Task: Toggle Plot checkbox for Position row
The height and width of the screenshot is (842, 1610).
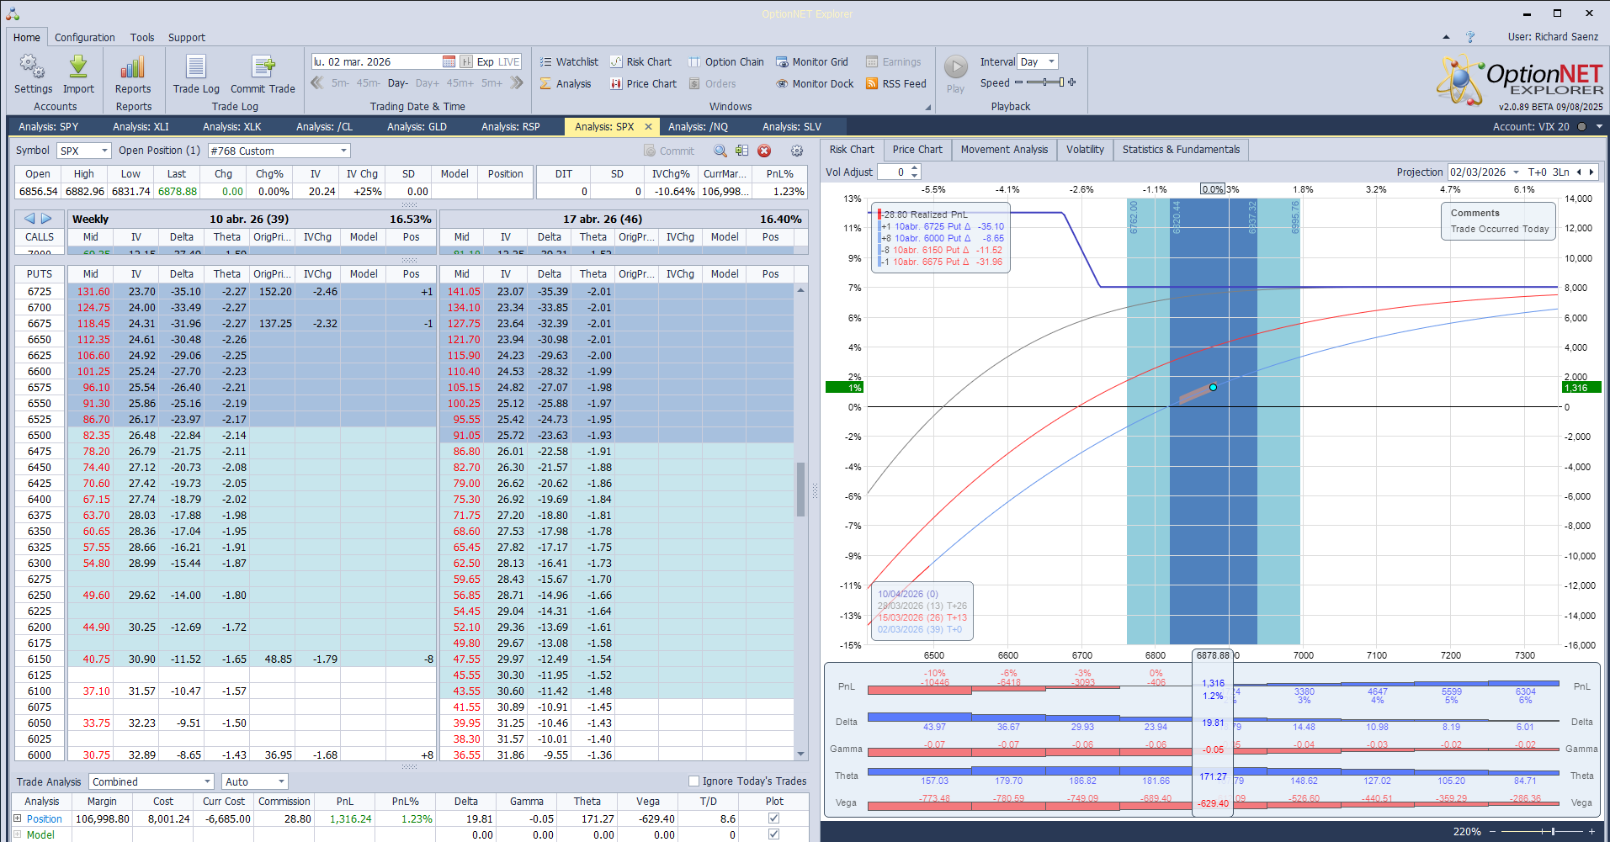Action: point(773,818)
